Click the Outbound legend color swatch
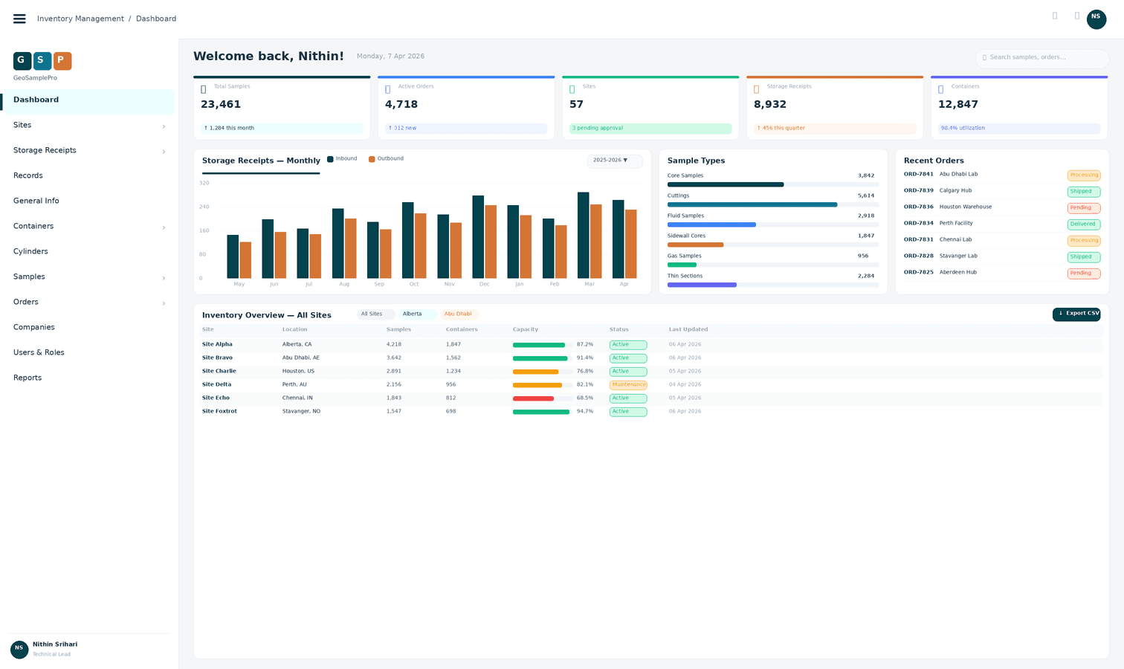1124x669 pixels. [x=372, y=159]
